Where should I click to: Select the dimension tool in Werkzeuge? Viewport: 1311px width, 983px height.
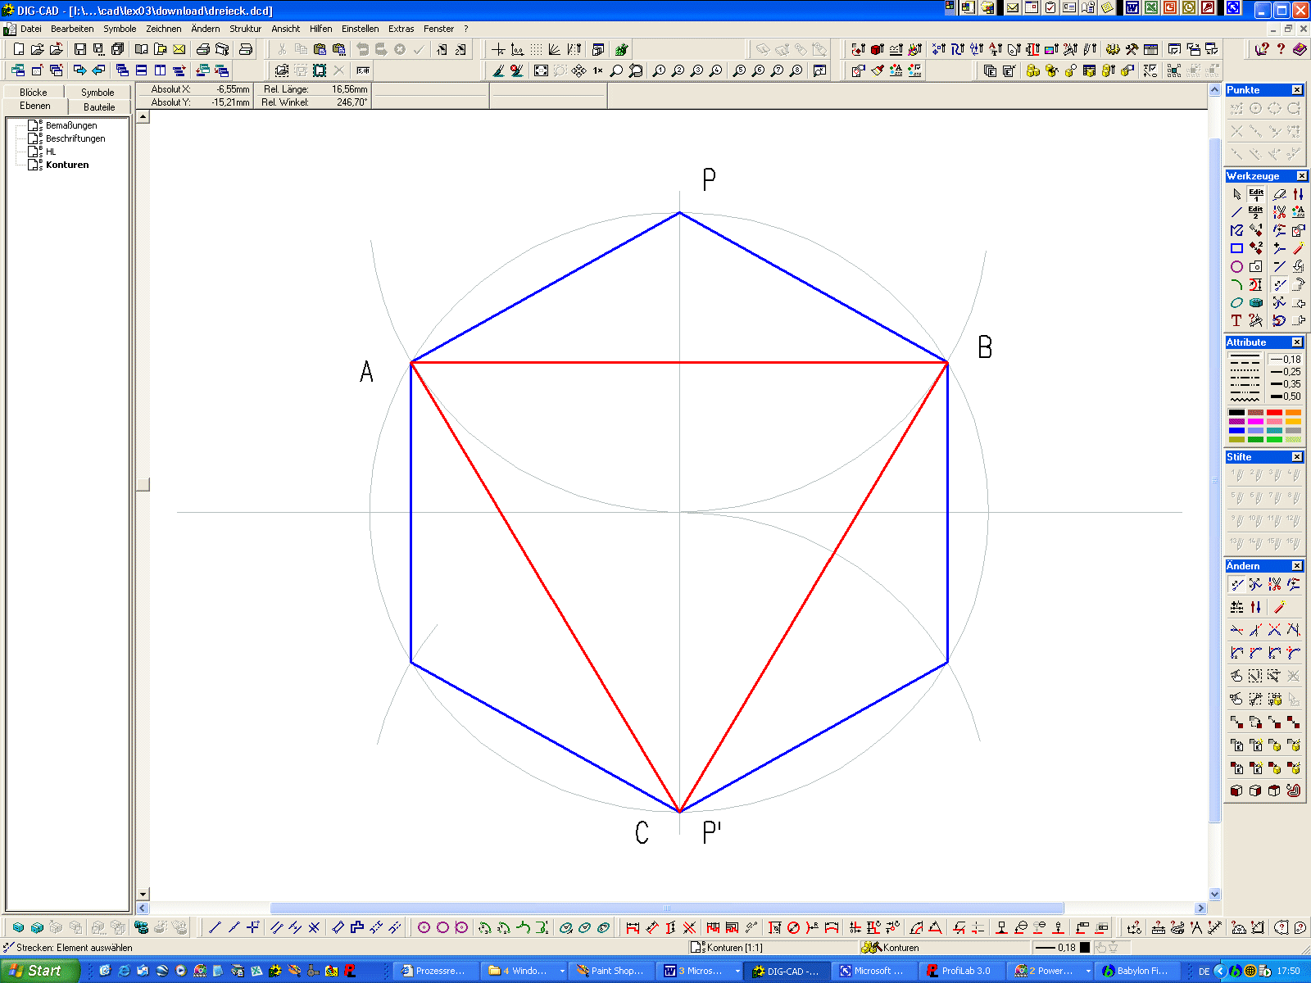pos(1255,284)
